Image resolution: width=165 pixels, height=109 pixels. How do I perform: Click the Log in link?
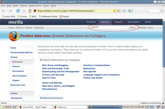150,28
